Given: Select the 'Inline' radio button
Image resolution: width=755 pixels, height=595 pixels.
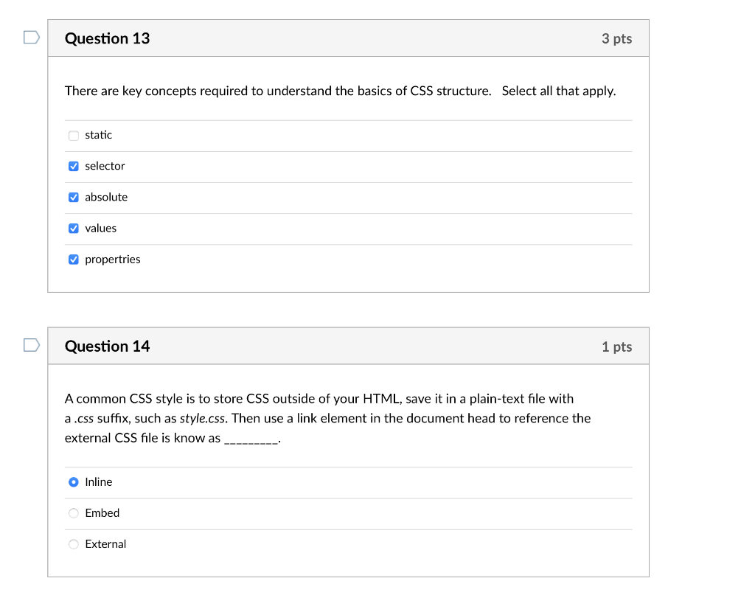Looking at the screenshot, I should [x=73, y=482].
